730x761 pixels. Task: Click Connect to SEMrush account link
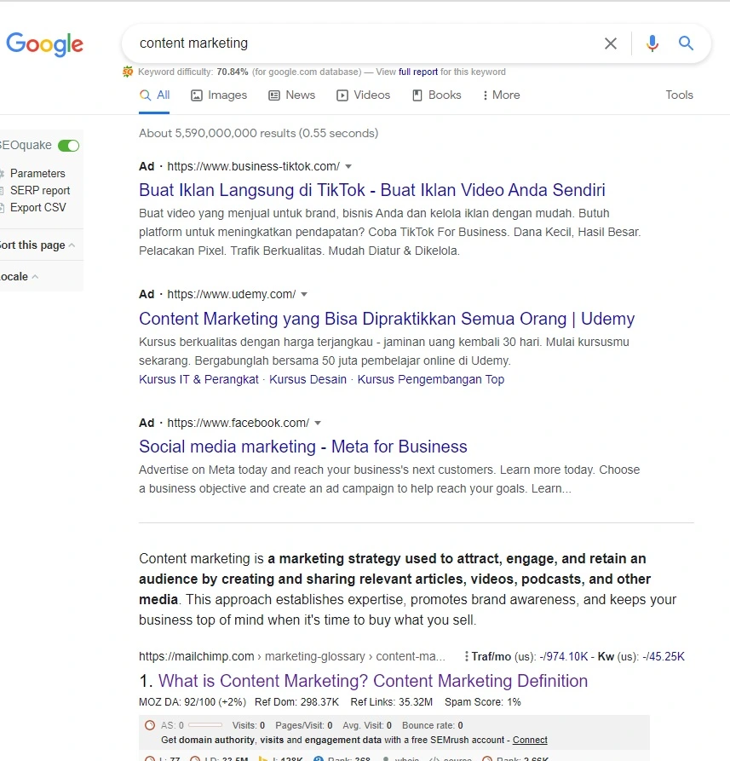[x=530, y=740]
